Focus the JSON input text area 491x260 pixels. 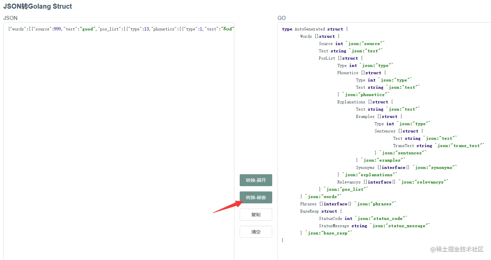119,132
